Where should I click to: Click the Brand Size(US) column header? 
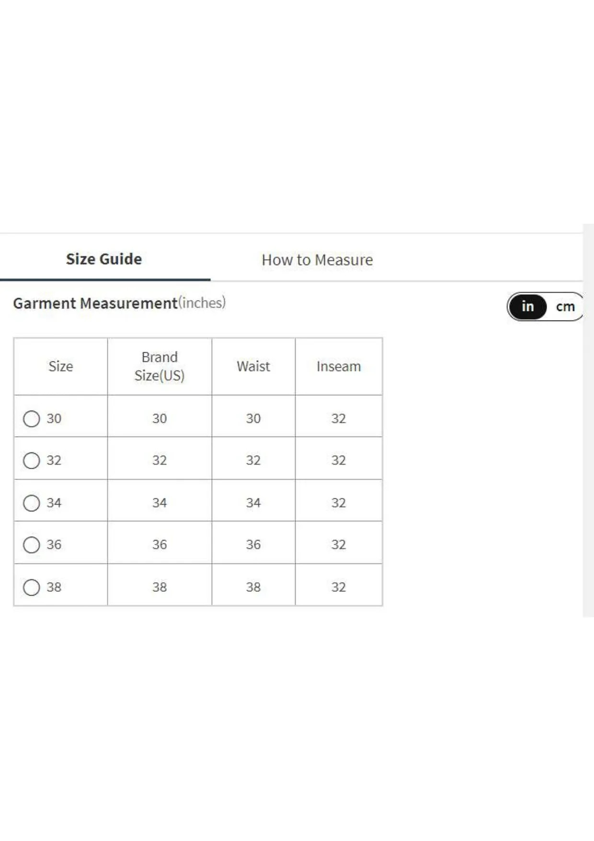pyautogui.click(x=160, y=367)
